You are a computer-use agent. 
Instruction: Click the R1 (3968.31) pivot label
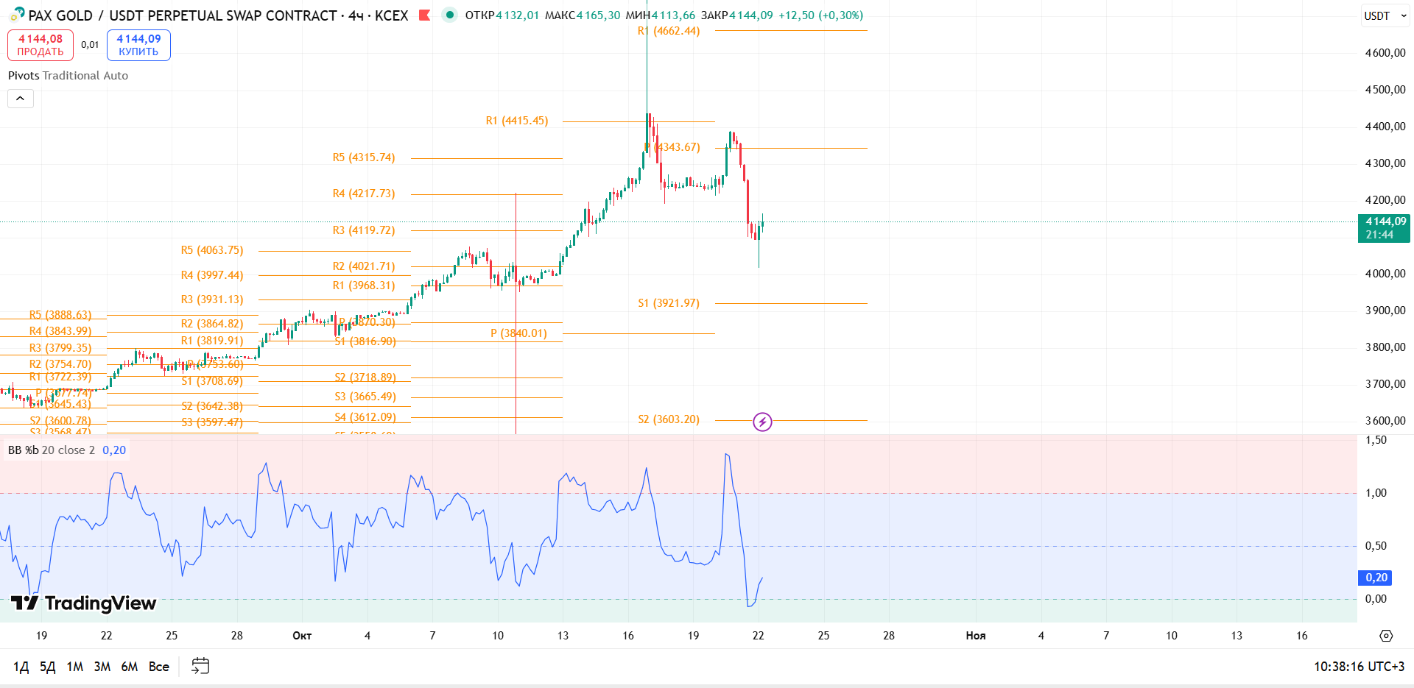pyautogui.click(x=364, y=286)
